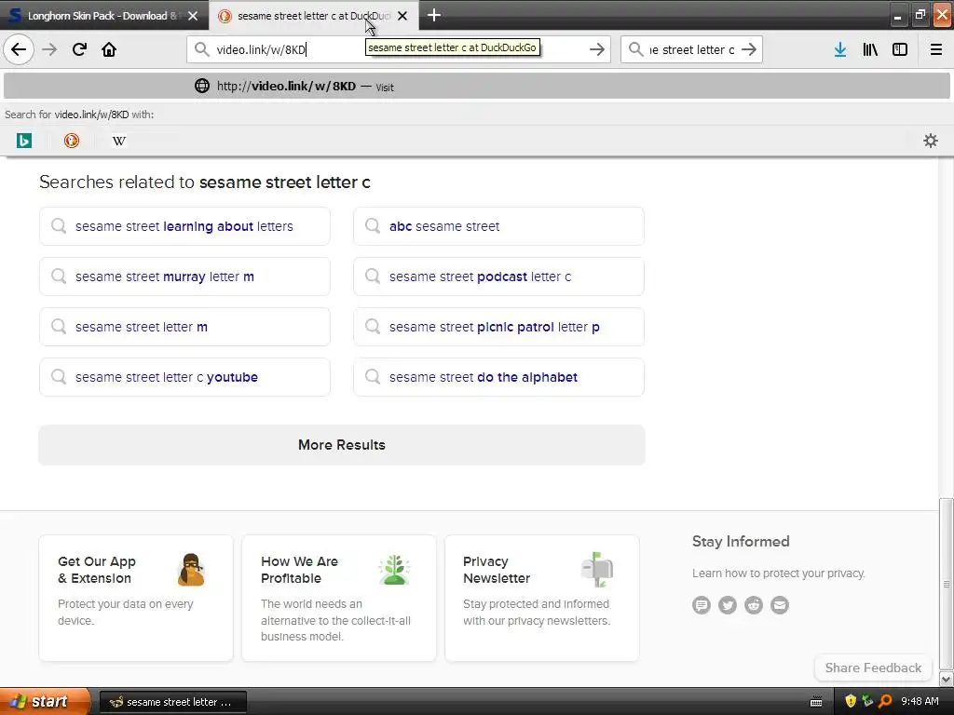Image resolution: width=954 pixels, height=715 pixels.
Task: Click the scrollbar down arrow
Action: point(947,679)
